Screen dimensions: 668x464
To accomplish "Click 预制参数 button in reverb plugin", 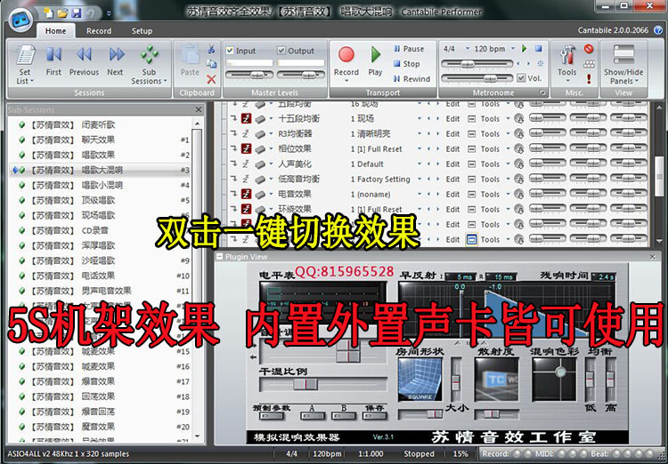I will [272, 415].
